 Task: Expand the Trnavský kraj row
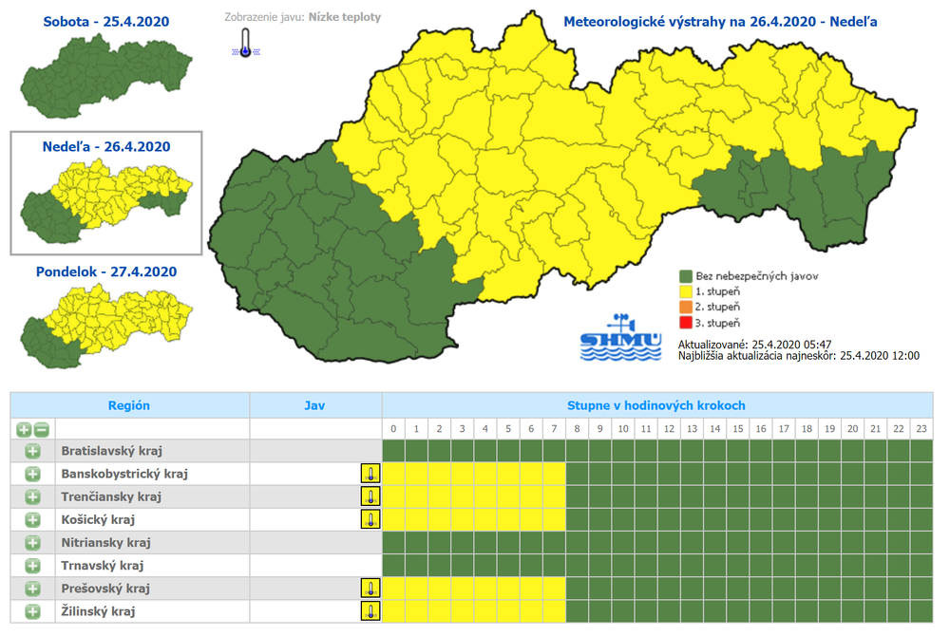tap(32, 566)
